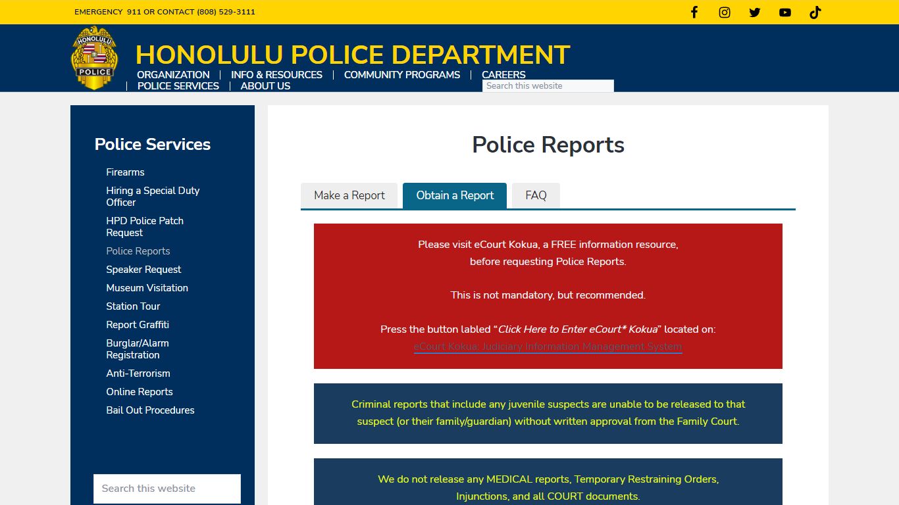
Task: Open the Facebook social icon
Action: pos(694,12)
